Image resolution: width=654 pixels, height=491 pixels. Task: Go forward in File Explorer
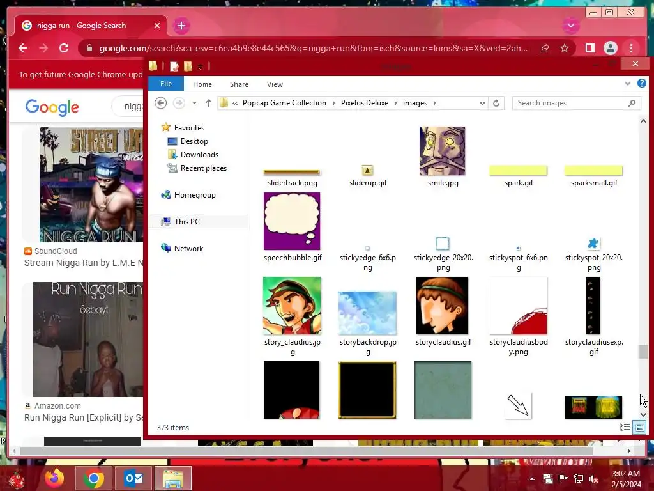click(x=179, y=103)
